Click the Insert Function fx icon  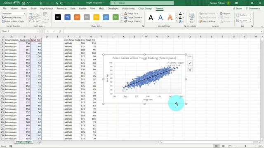[x=60, y=31]
